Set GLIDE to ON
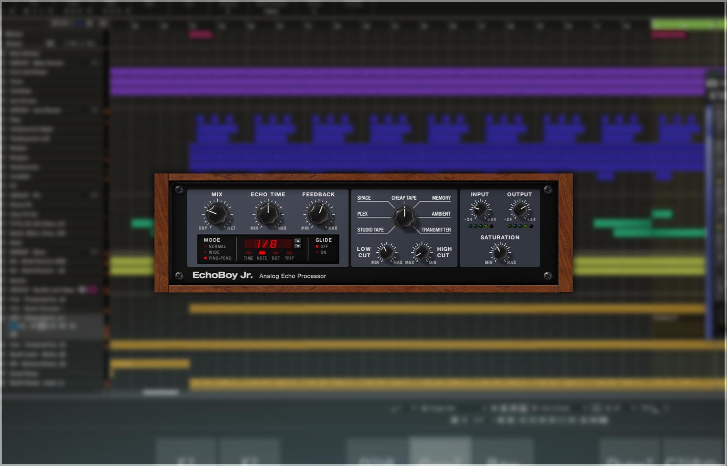Image resolution: width=727 pixels, height=466 pixels. point(321,252)
